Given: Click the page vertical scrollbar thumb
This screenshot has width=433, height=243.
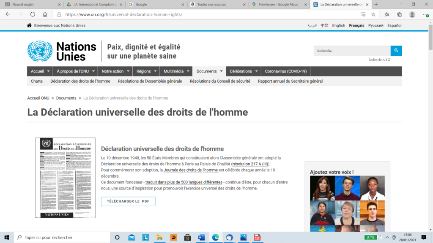Looking at the screenshot, I should pyautogui.click(x=430, y=37).
